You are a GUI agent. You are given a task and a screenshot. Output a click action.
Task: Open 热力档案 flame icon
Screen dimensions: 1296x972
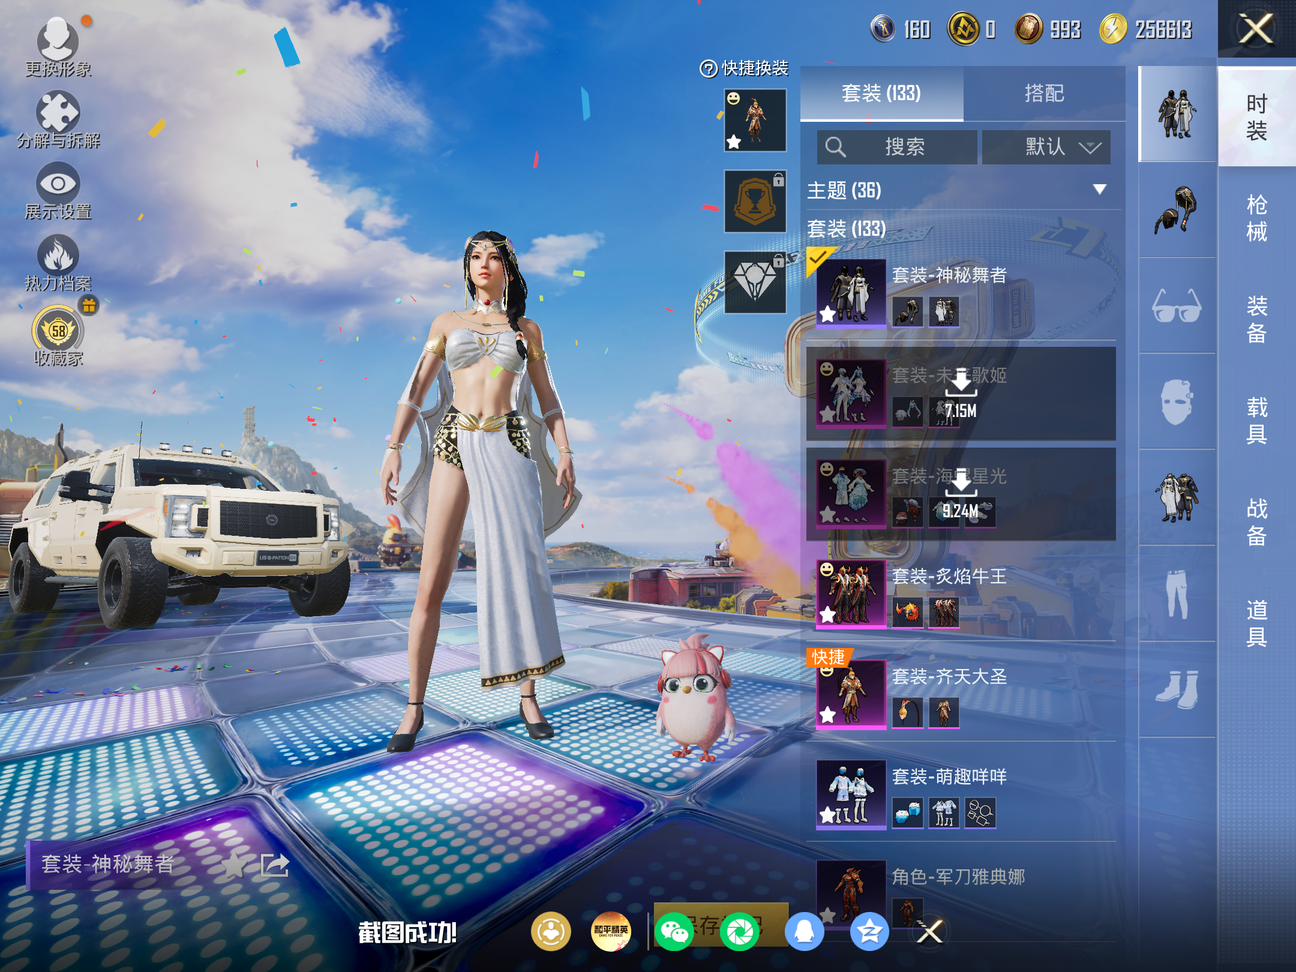point(58,255)
